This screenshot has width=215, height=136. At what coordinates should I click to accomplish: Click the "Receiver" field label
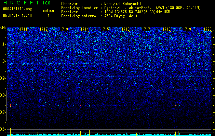[x=69, y=12]
